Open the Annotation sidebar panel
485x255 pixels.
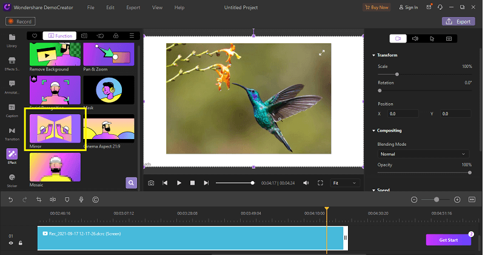[12, 87]
